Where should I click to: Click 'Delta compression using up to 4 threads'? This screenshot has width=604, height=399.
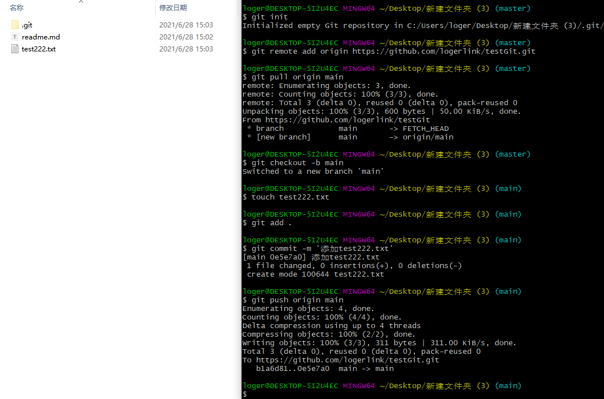331,326
